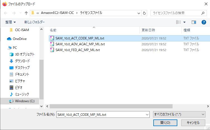Close the ファイルのアップロード dialog
Viewport: 210px width, 130px height.
(x=206, y=4)
